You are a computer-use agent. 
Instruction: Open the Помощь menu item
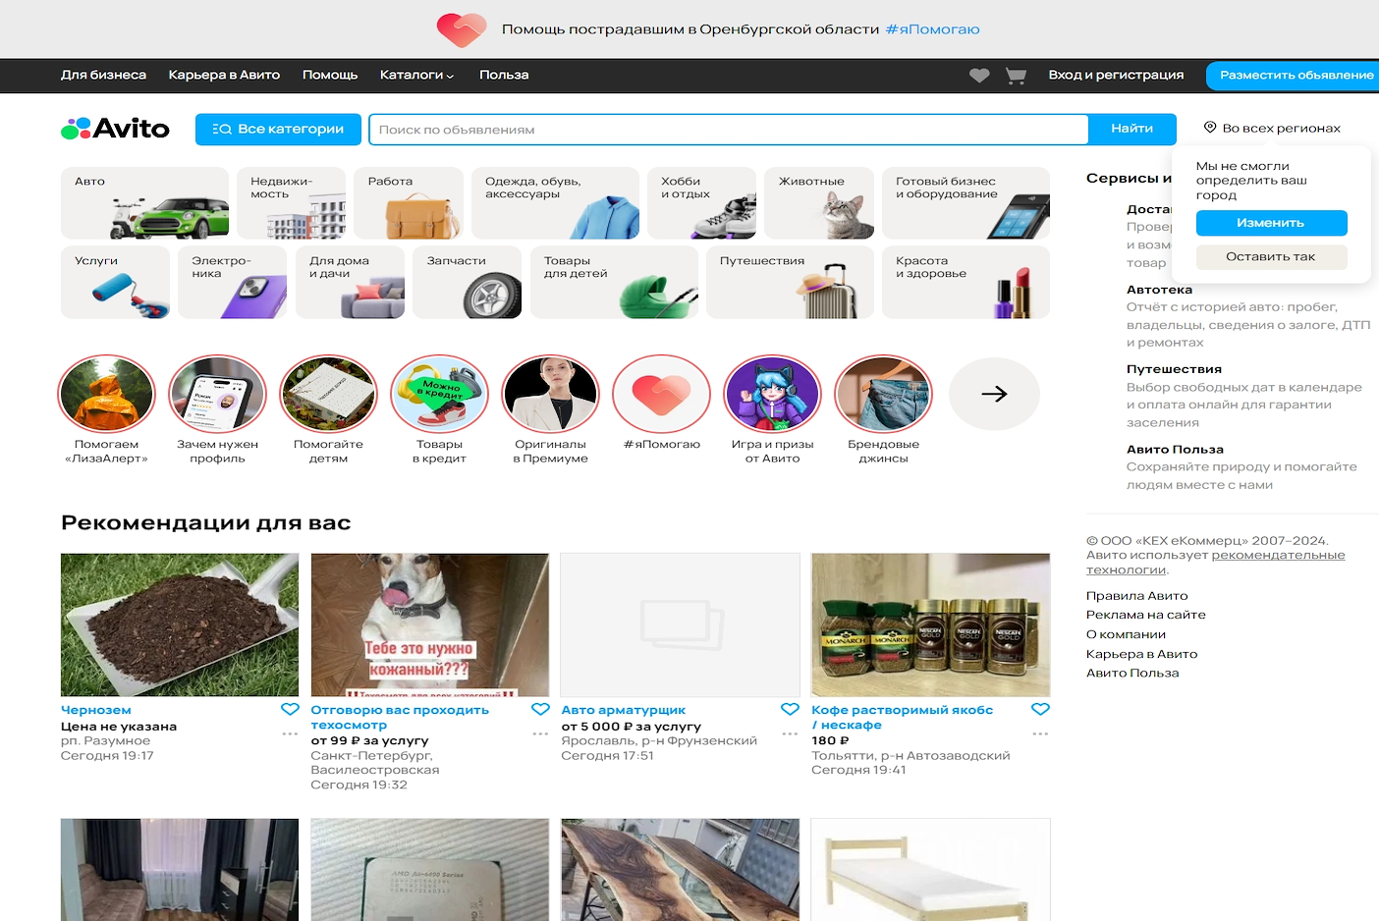click(x=330, y=76)
